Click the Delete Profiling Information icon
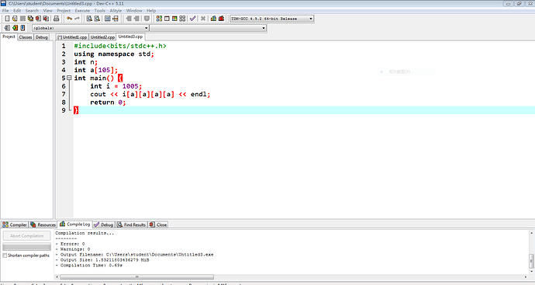 [222, 19]
